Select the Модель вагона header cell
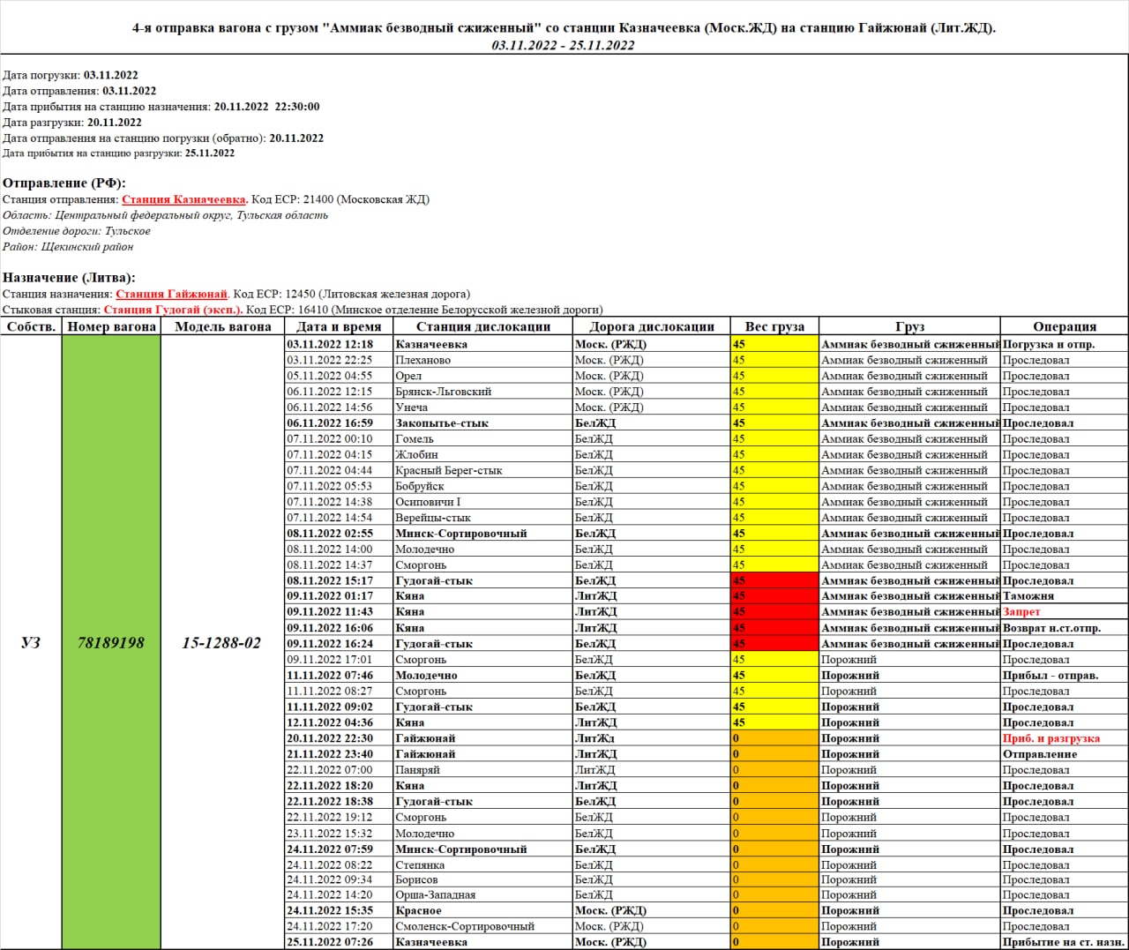 click(x=222, y=326)
